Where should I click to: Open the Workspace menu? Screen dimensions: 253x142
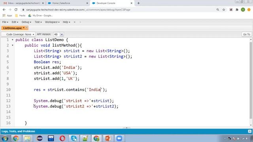pos(52,22)
